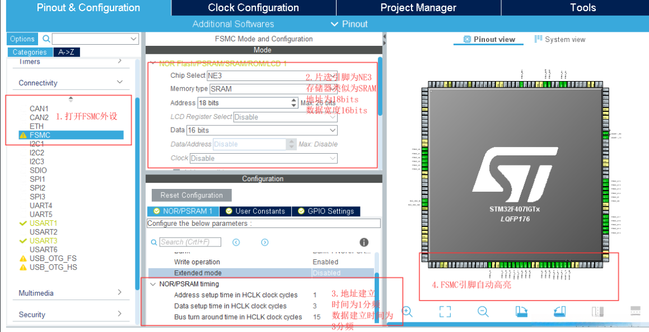This screenshot has height=332, width=649.
Task: Select USART1 peripheral
Action: [x=43, y=224]
